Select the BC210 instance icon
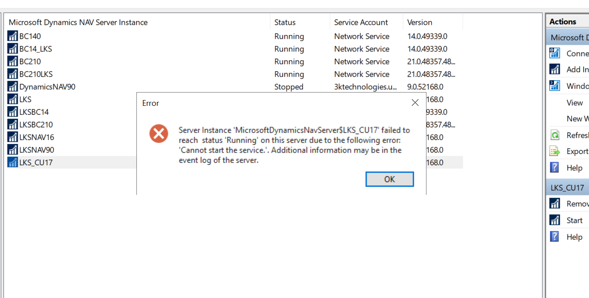 click(12, 62)
